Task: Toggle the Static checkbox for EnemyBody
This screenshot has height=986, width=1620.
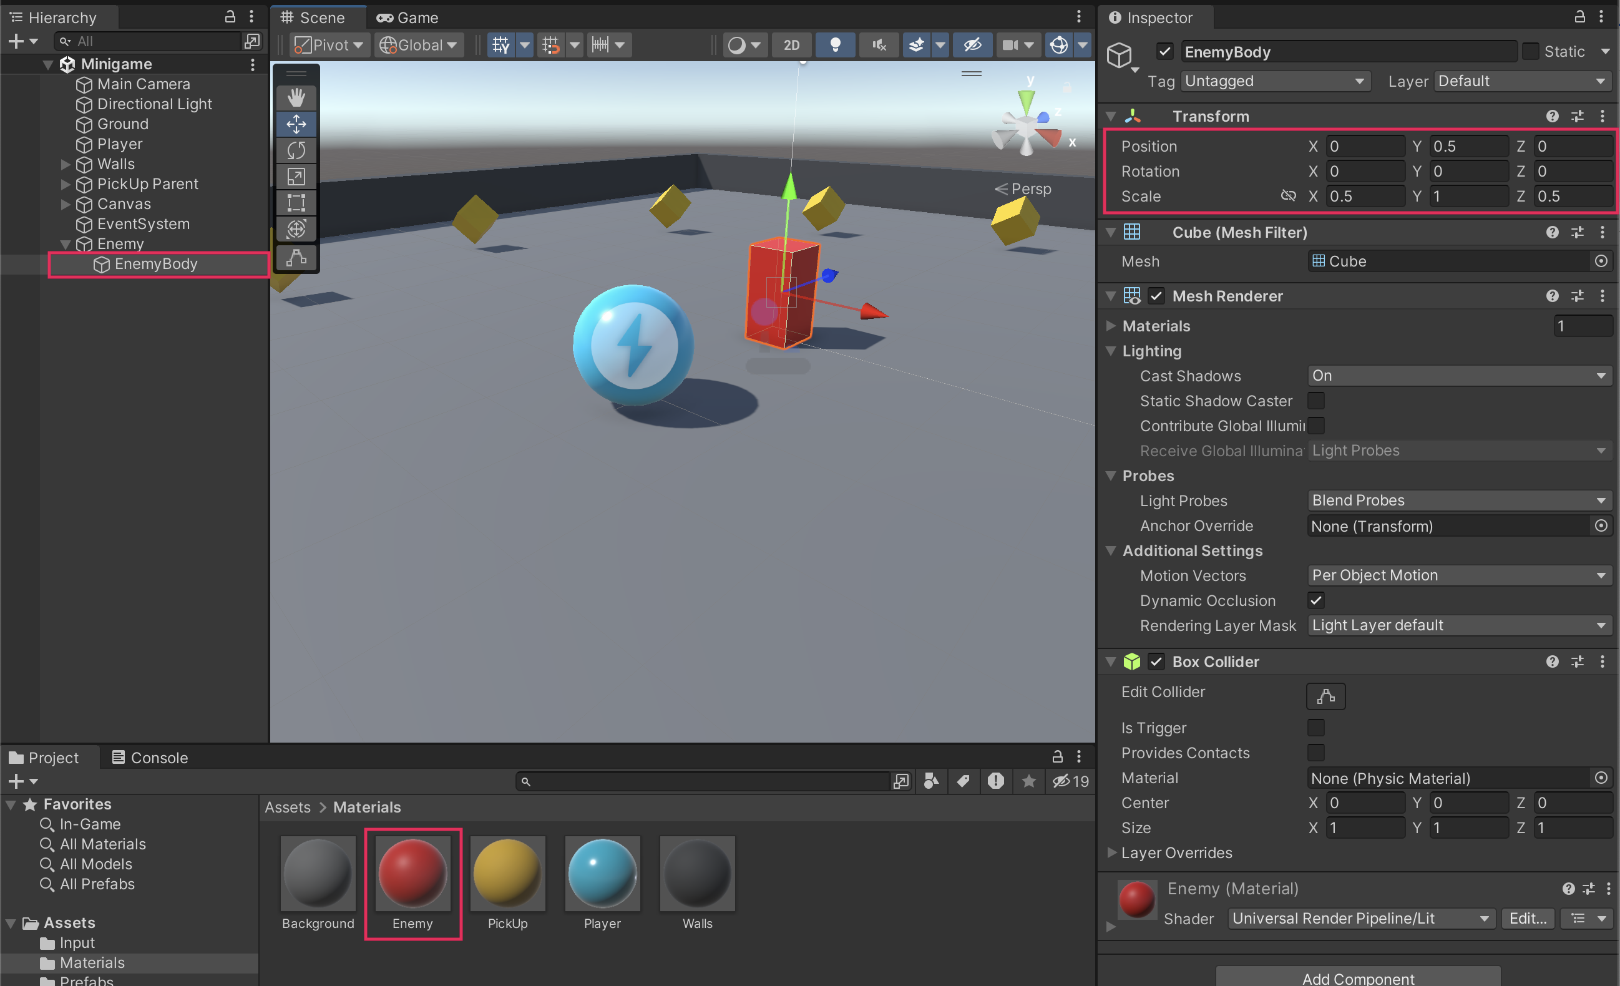Action: [1531, 51]
